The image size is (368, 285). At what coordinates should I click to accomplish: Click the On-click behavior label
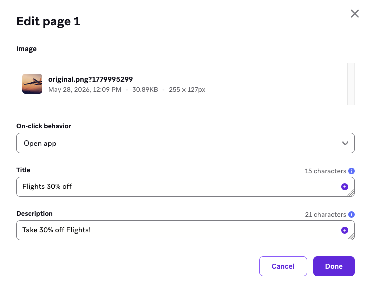click(44, 126)
